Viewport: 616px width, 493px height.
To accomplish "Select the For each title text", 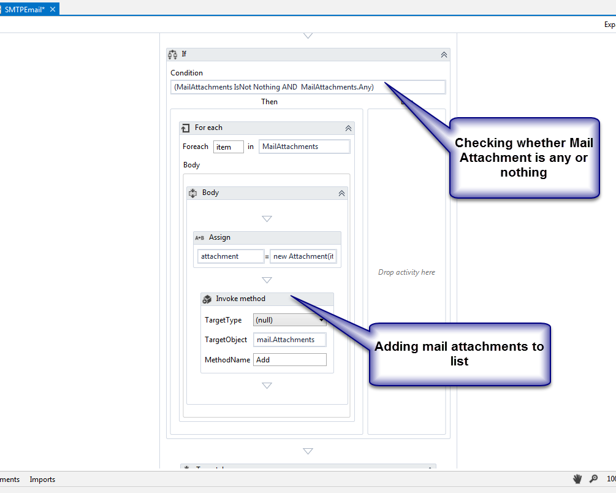I will pos(208,128).
